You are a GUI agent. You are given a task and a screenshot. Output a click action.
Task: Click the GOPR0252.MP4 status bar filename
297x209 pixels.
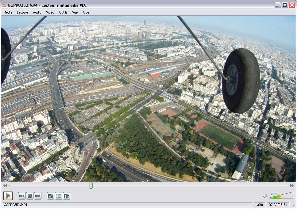click(x=15, y=205)
